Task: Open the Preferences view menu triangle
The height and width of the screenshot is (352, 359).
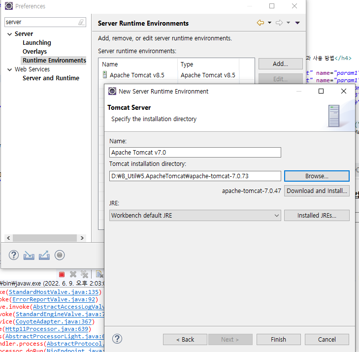Action: pyautogui.click(x=297, y=23)
